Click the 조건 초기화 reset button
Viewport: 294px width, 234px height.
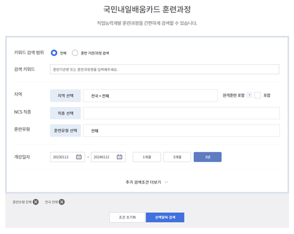(127, 218)
